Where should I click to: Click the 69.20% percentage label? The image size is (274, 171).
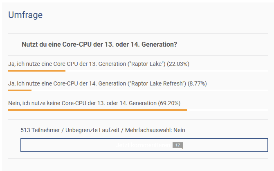(x=169, y=103)
